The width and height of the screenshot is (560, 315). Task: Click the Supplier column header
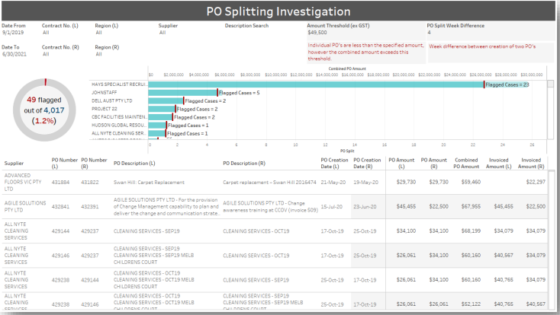[x=14, y=163]
